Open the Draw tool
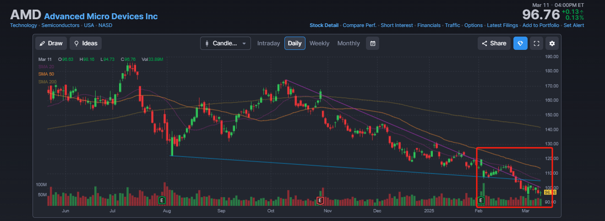The width and height of the screenshot is (605, 221). click(51, 43)
